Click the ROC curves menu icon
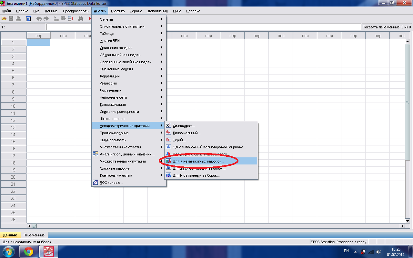 pyautogui.click(x=96, y=183)
